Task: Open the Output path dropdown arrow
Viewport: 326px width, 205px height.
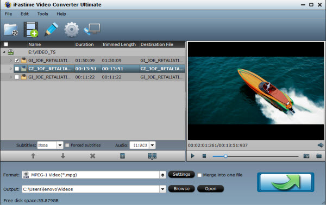Action: [162, 189]
